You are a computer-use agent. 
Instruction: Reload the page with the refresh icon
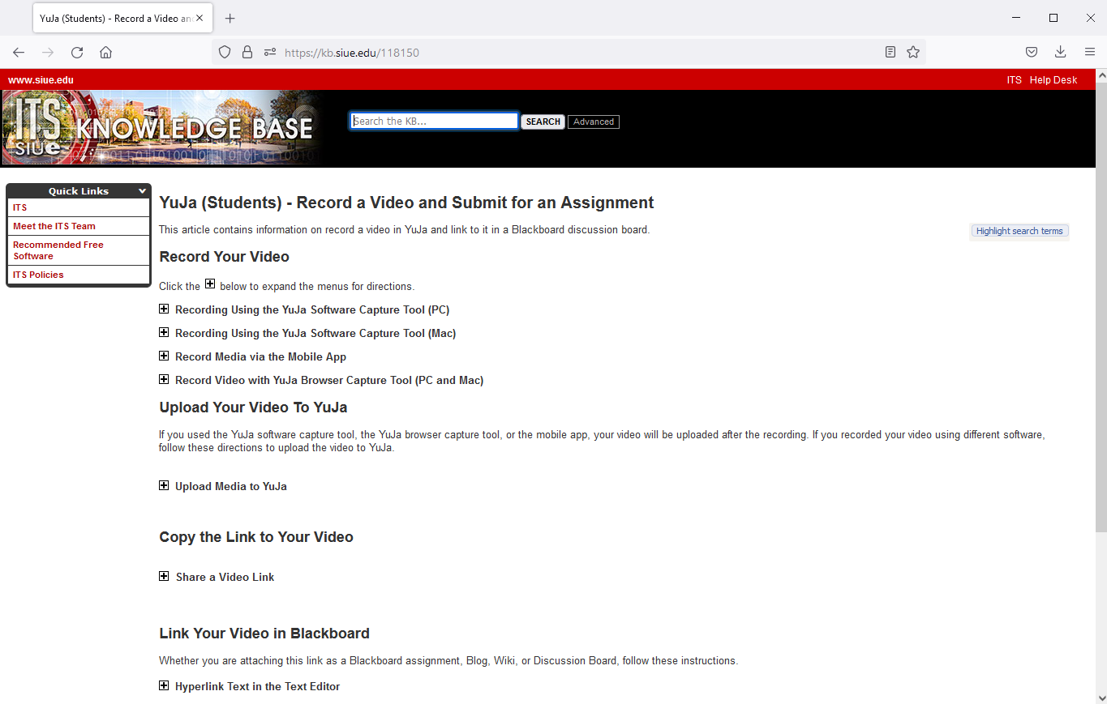point(77,53)
